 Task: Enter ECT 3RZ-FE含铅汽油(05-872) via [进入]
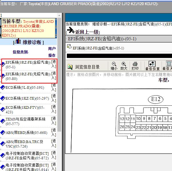[x=54, y=155]
